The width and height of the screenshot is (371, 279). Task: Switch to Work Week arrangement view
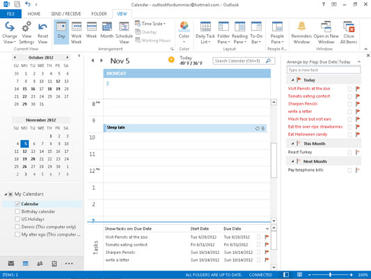tap(77, 33)
